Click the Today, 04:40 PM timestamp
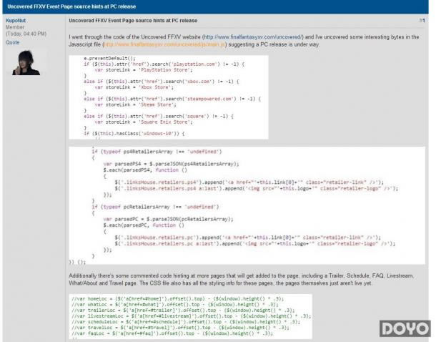The width and height of the screenshot is (436, 342). [x=26, y=34]
